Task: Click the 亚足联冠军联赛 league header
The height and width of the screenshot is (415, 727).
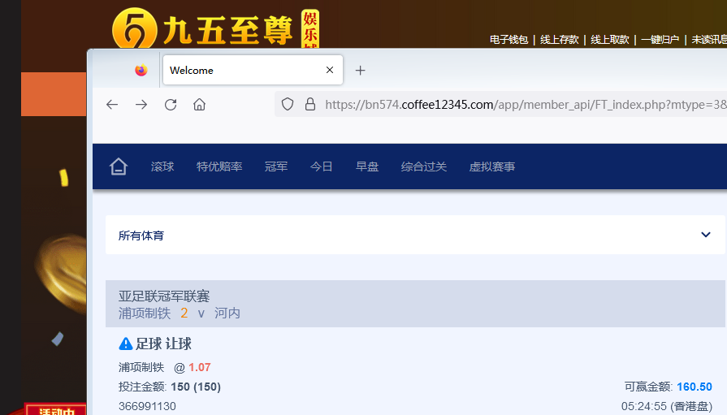Action: pyautogui.click(x=164, y=296)
